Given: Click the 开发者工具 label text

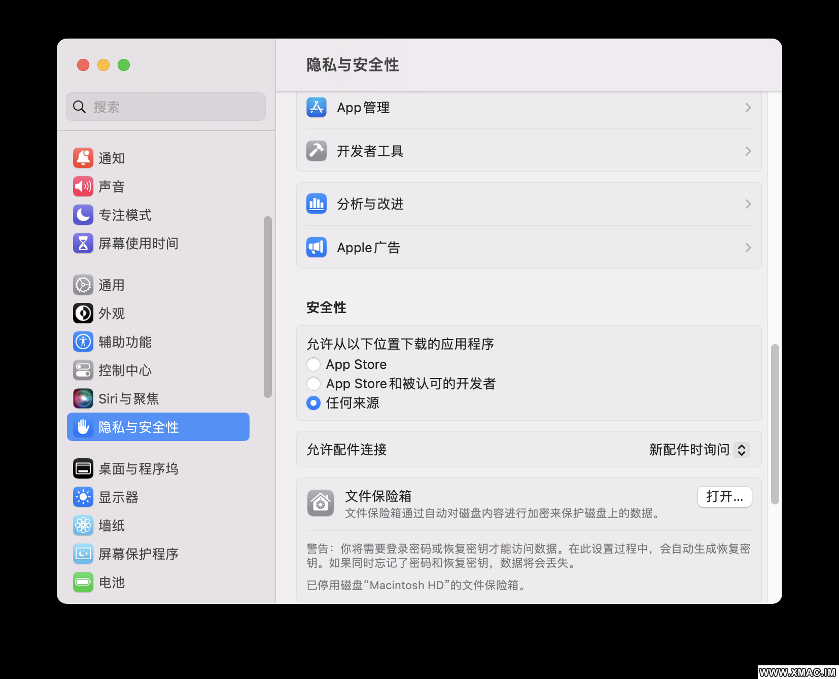Looking at the screenshot, I should pyautogui.click(x=370, y=151).
